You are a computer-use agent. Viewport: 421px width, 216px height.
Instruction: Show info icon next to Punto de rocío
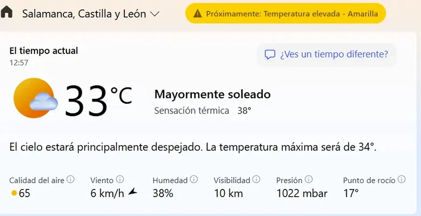pos(402,179)
